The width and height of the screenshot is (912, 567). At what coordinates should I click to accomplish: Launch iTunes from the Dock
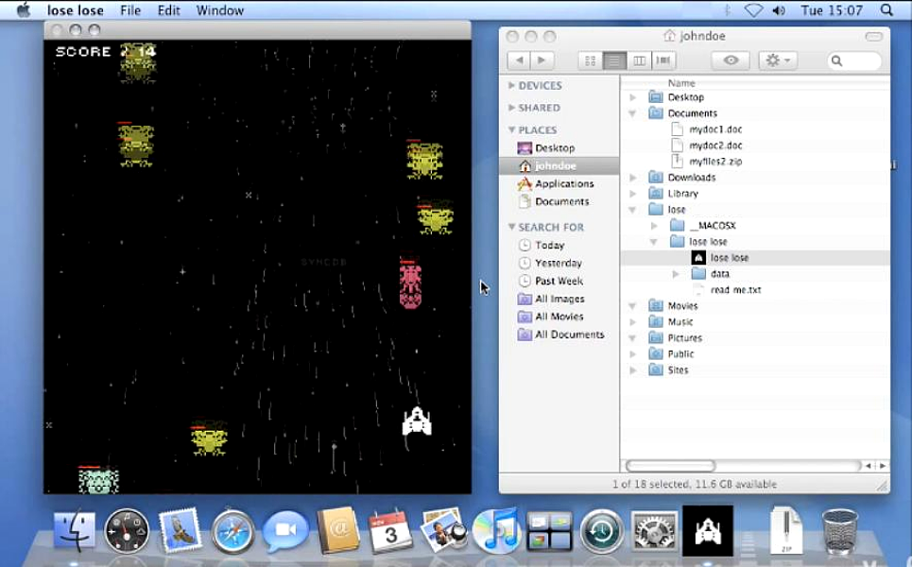click(496, 530)
